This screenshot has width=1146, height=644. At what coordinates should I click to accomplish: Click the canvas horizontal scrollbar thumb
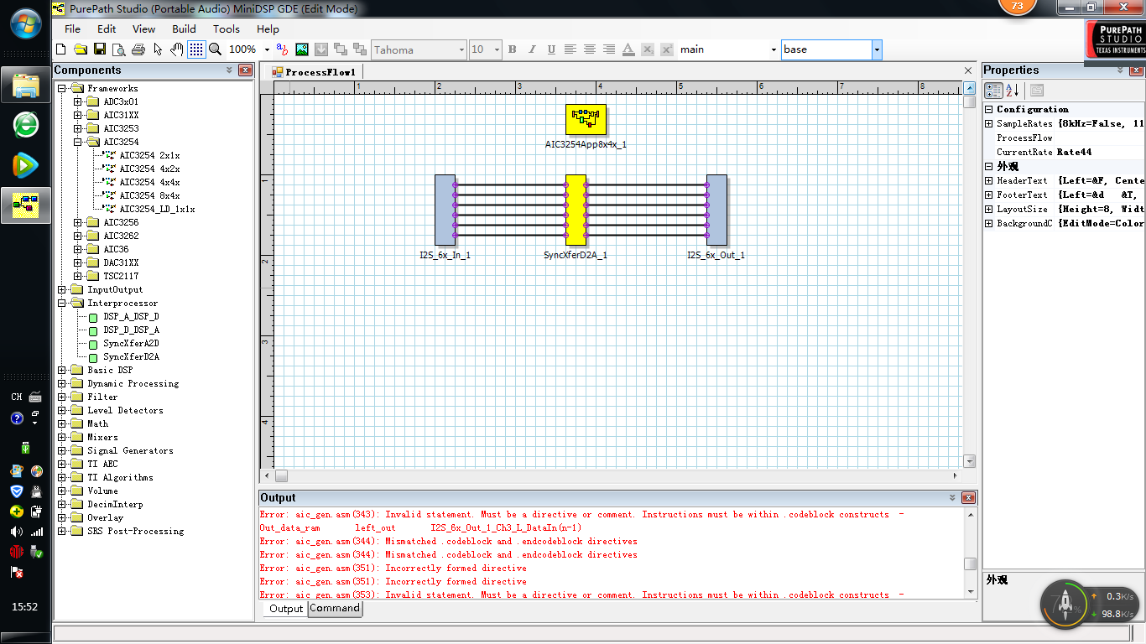click(281, 475)
